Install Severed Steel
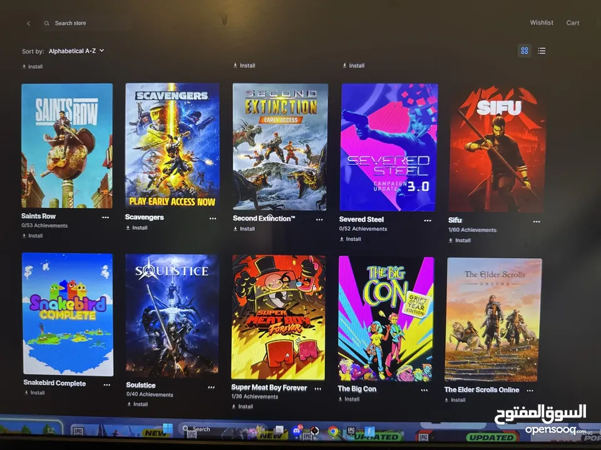 (351, 239)
